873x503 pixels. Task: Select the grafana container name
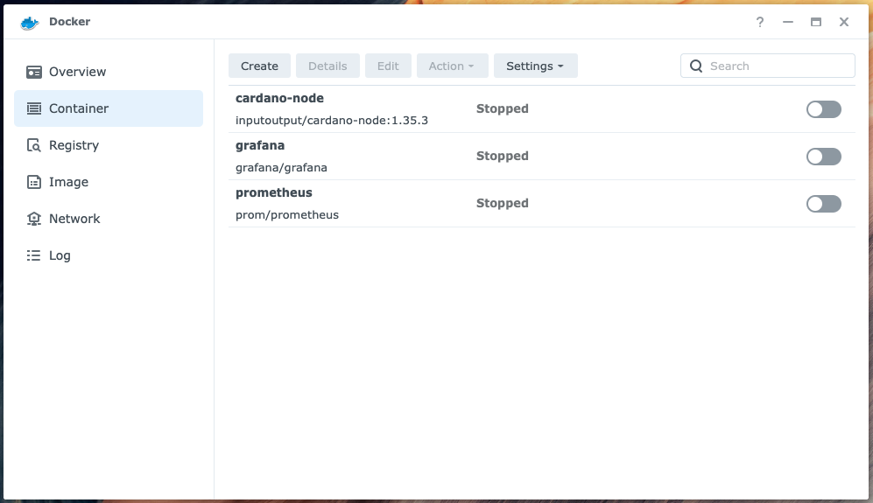260,145
